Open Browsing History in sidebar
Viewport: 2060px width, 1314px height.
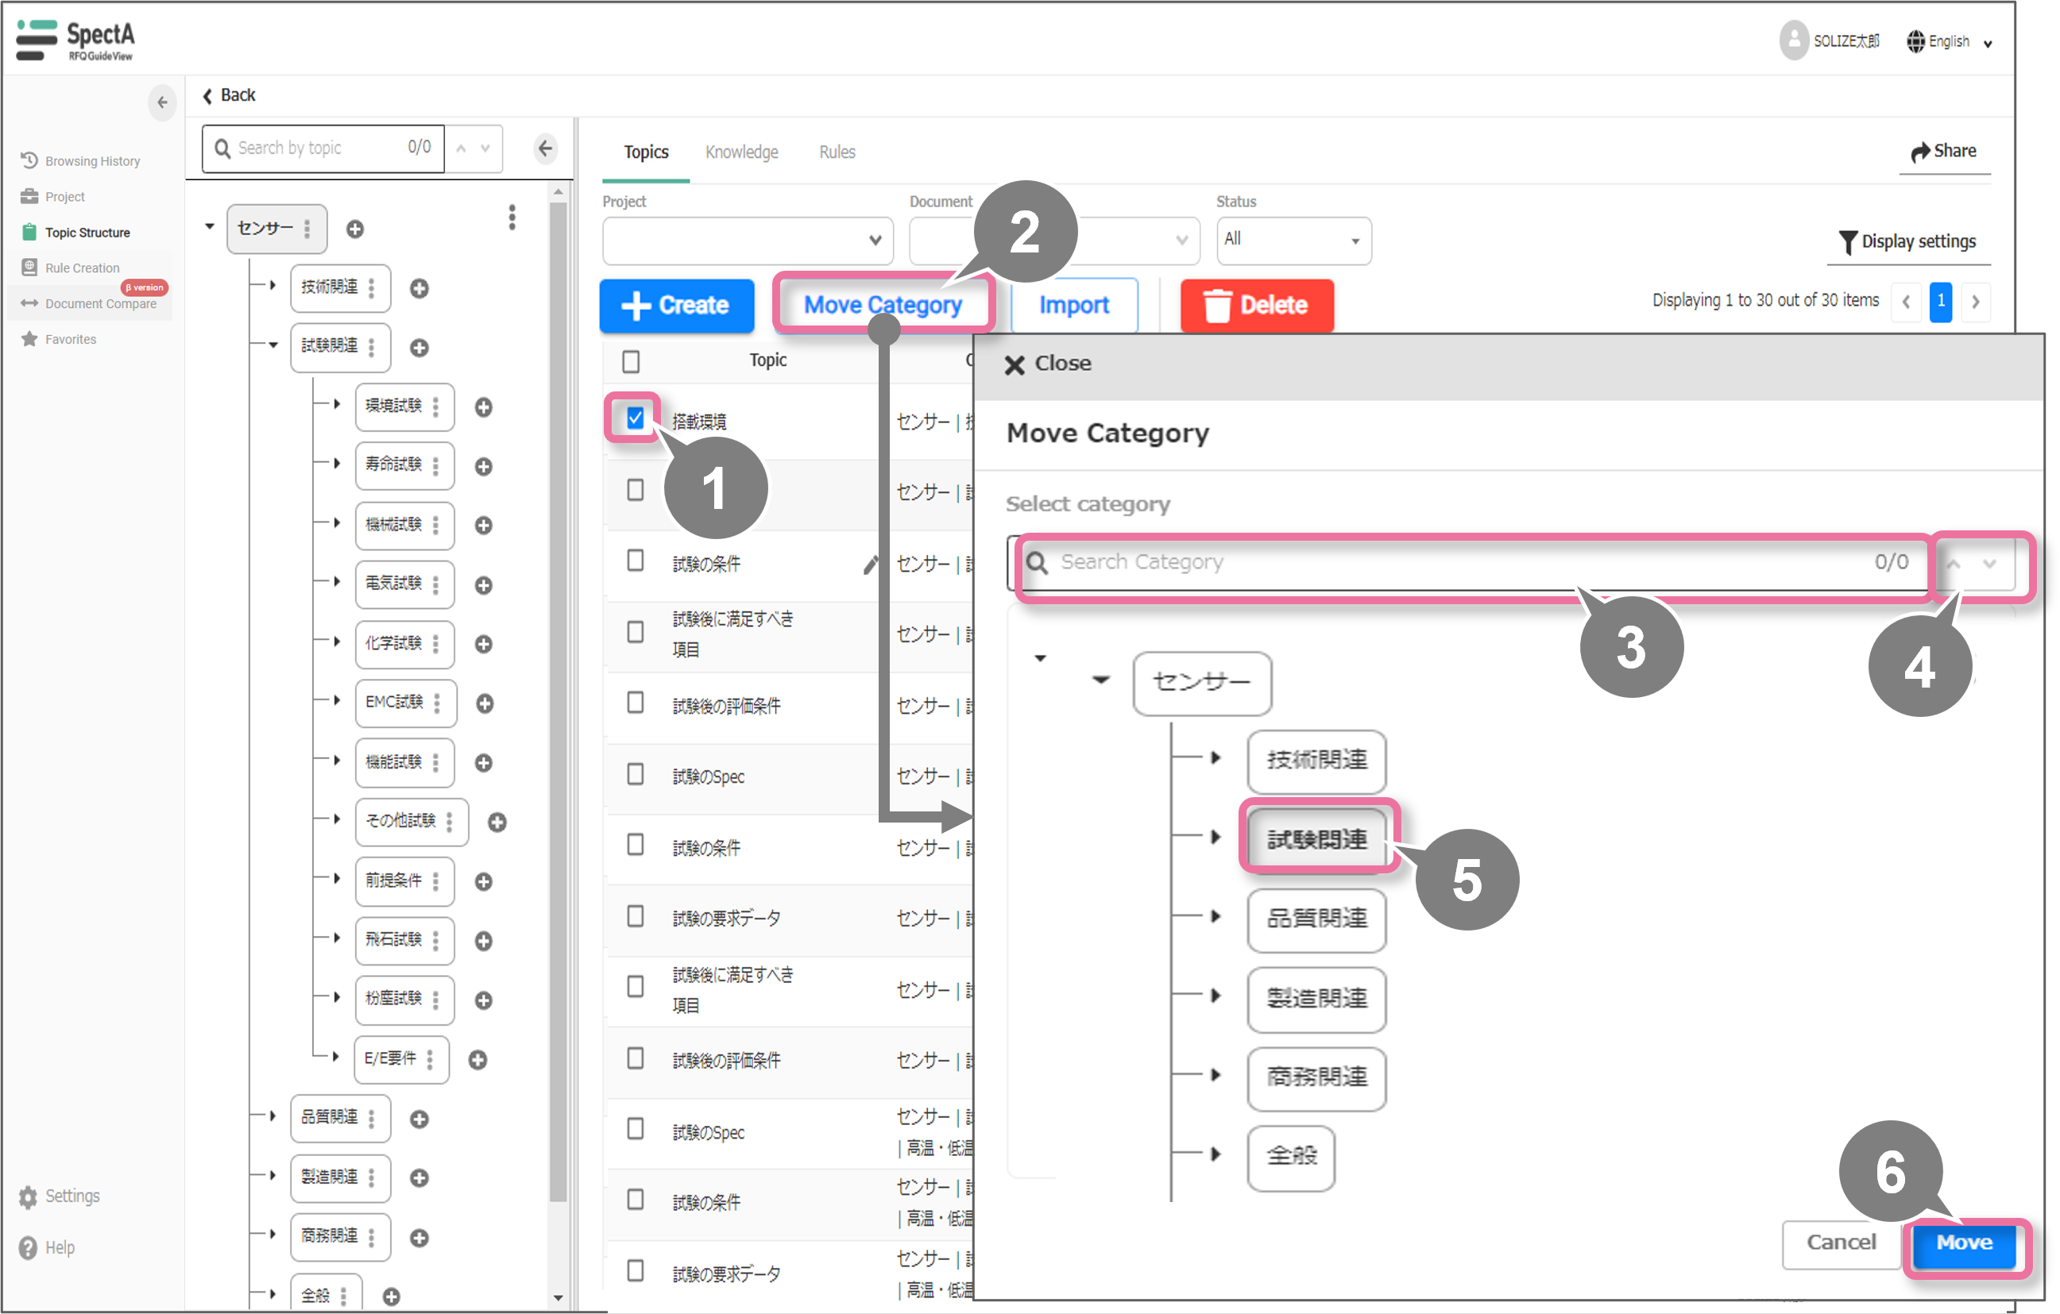coord(91,160)
